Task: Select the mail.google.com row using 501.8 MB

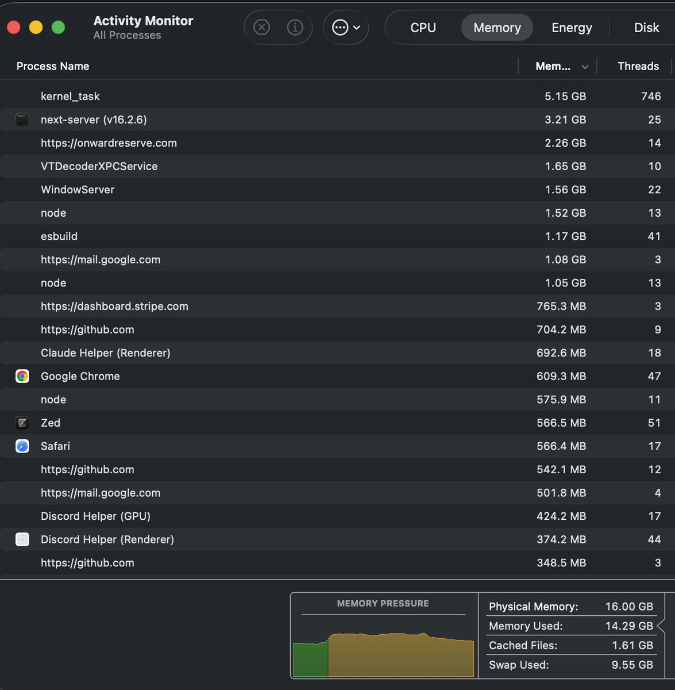Action: (337, 493)
